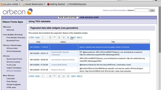Open PrintWhatYouLike bookmark
Image resolution: width=161 pixels, height=90 pixels.
pyautogui.click(x=76, y=4)
